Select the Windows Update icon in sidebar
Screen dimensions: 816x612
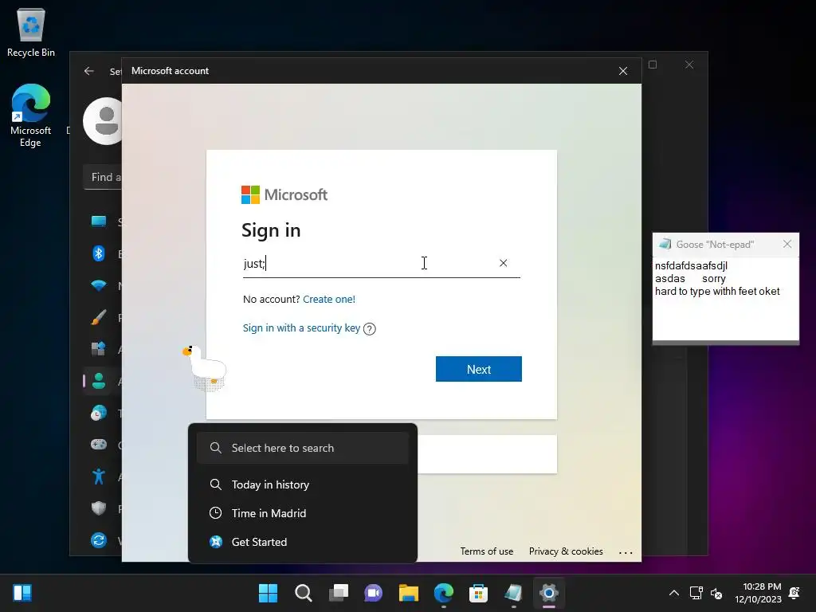point(98,540)
